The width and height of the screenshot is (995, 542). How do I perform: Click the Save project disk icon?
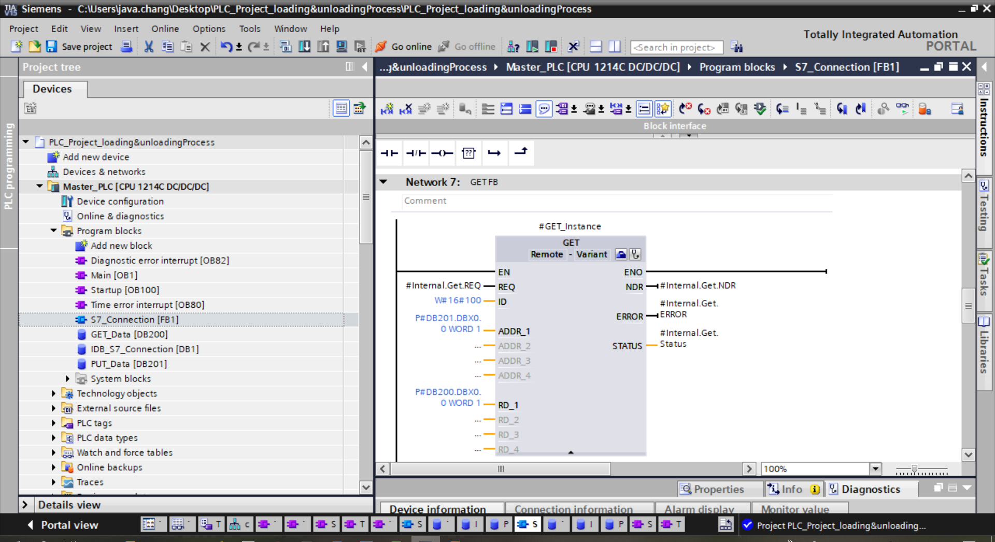pos(51,47)
